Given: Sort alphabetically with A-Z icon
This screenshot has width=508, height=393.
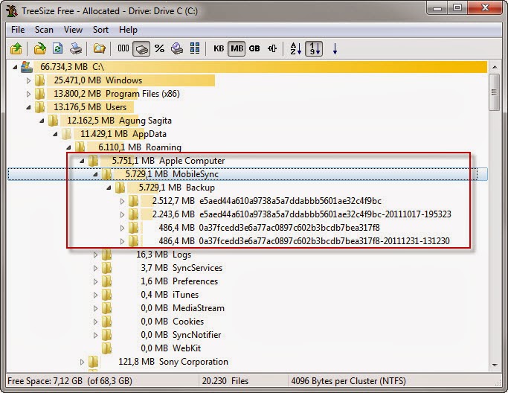Looking at the screenshot, I should click(x=296, y=48).
